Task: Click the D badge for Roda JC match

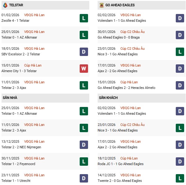Action: [180, 161]
